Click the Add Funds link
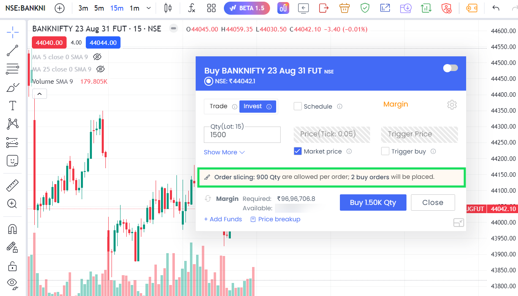The image size is (518, 296). point(223,219)
